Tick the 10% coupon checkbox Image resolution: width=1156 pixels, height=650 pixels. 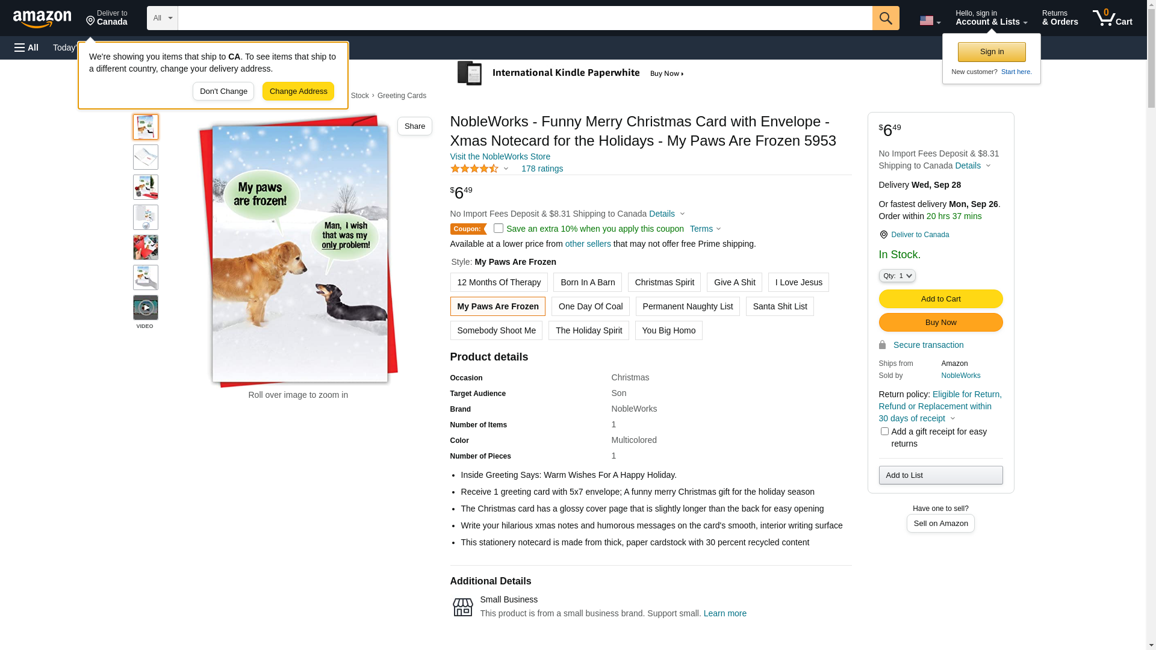(x=499, y=229)
